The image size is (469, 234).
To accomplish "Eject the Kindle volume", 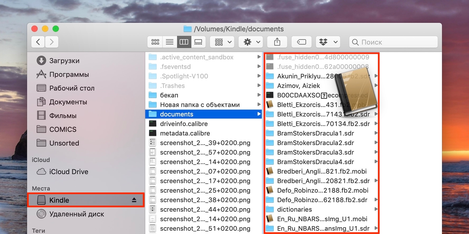I will coord(134,200).
